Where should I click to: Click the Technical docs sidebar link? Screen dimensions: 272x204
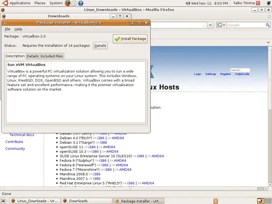point(22,135)
